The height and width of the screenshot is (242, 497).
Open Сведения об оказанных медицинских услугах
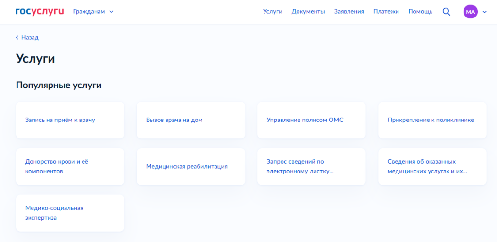432,167
